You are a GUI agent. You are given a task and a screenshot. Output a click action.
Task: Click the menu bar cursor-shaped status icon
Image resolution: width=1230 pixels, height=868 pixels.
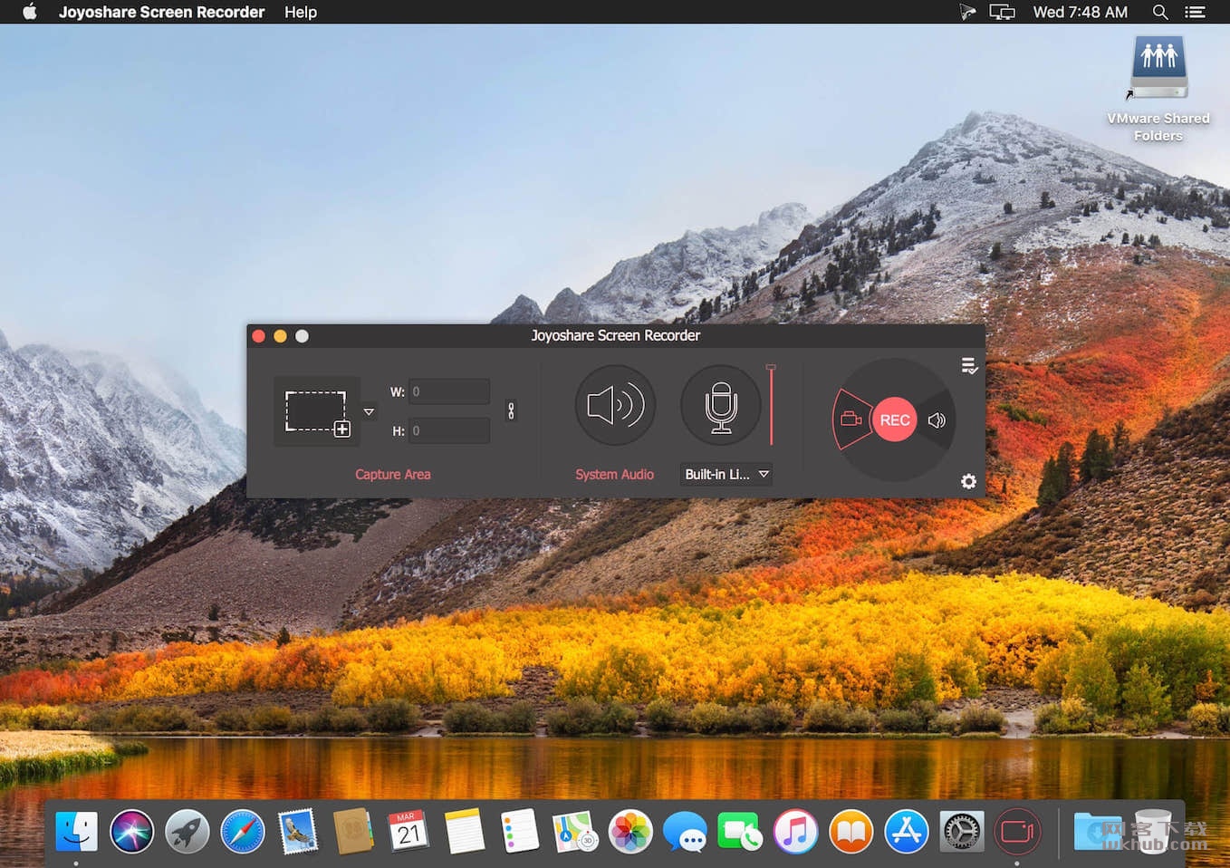967,12
